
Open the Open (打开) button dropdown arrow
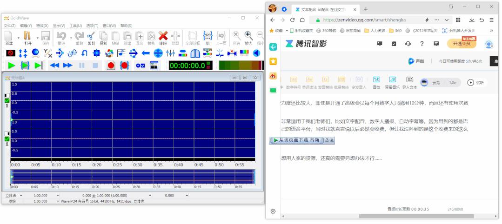tap(38, 38)
